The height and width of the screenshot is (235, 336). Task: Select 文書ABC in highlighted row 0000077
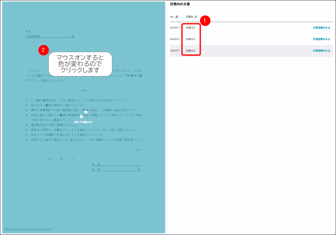[190, 51]
